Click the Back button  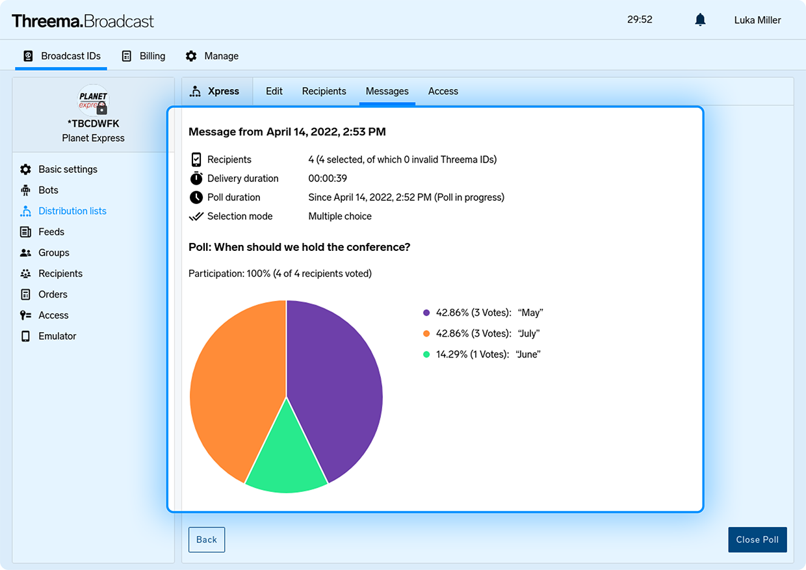point(207,539)
